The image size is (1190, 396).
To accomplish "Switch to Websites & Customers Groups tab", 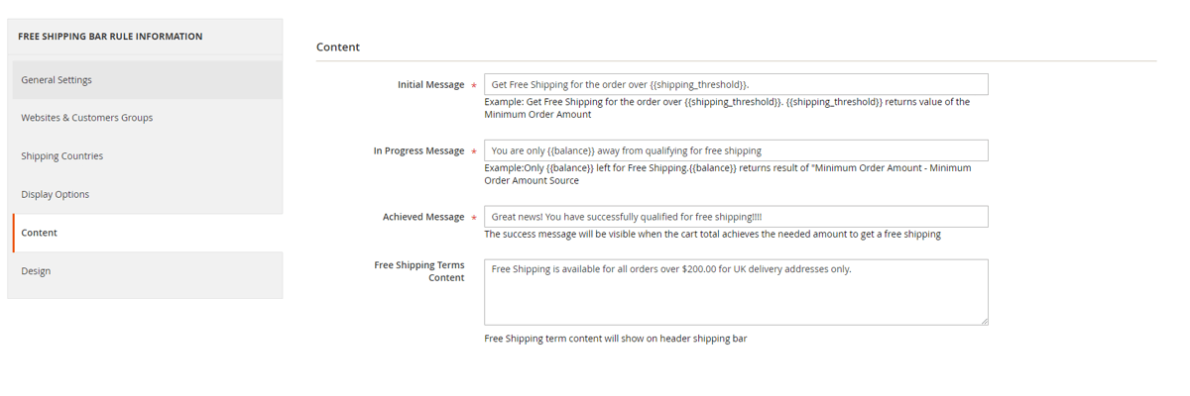I will [x=87, y=118].
